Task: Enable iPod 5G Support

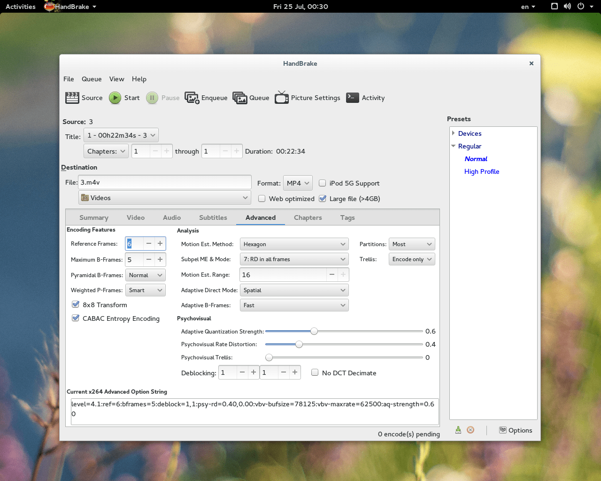Action: [x=323, y=183]
